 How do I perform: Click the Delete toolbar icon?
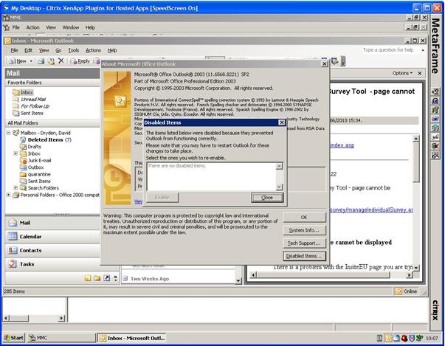[x=61, y=60]
